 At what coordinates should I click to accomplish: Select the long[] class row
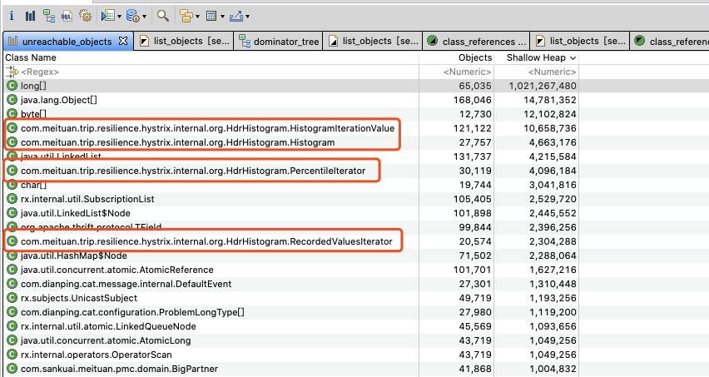click(291, 86)
